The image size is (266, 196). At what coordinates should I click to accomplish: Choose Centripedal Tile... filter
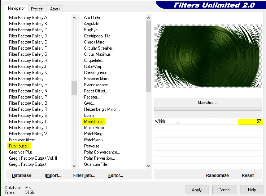coord(99,36)
